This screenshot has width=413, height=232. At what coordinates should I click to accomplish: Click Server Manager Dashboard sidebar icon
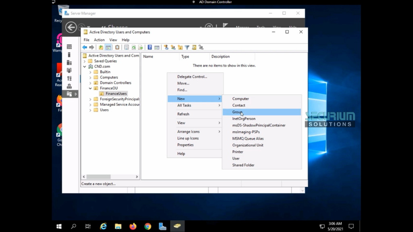tap(69, 47)
